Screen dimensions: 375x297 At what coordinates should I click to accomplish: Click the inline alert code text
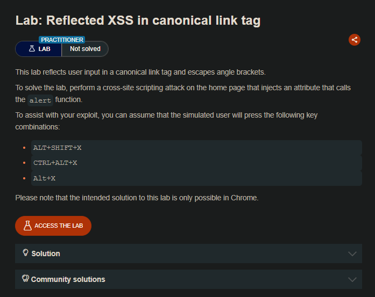[41, 100]
